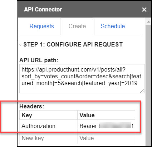152x147 pixels.
Task: Collapse Step 1 using the small circle bullet
Action: (20, 45)
